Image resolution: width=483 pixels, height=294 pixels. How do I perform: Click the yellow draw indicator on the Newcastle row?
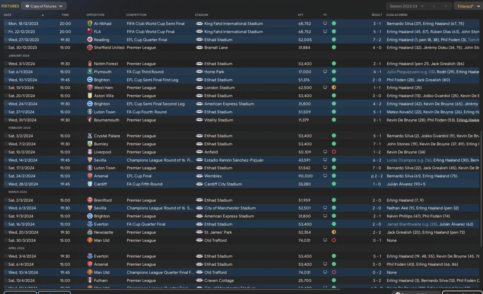(x=334, y=232)
